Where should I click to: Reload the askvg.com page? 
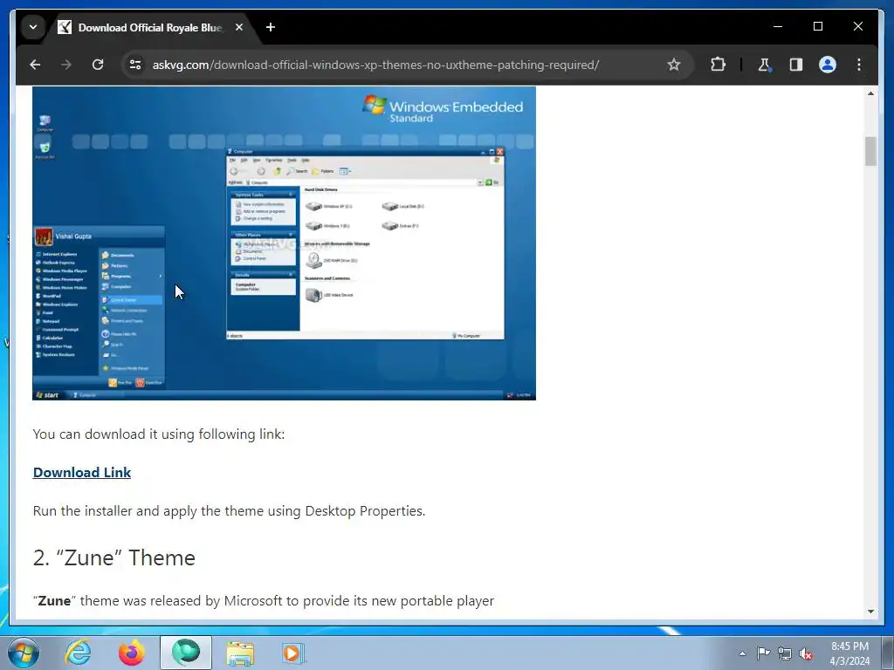(x=98, y=65)
